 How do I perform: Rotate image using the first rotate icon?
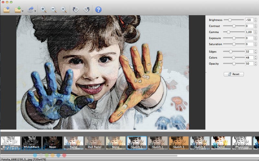coord(76,10)
